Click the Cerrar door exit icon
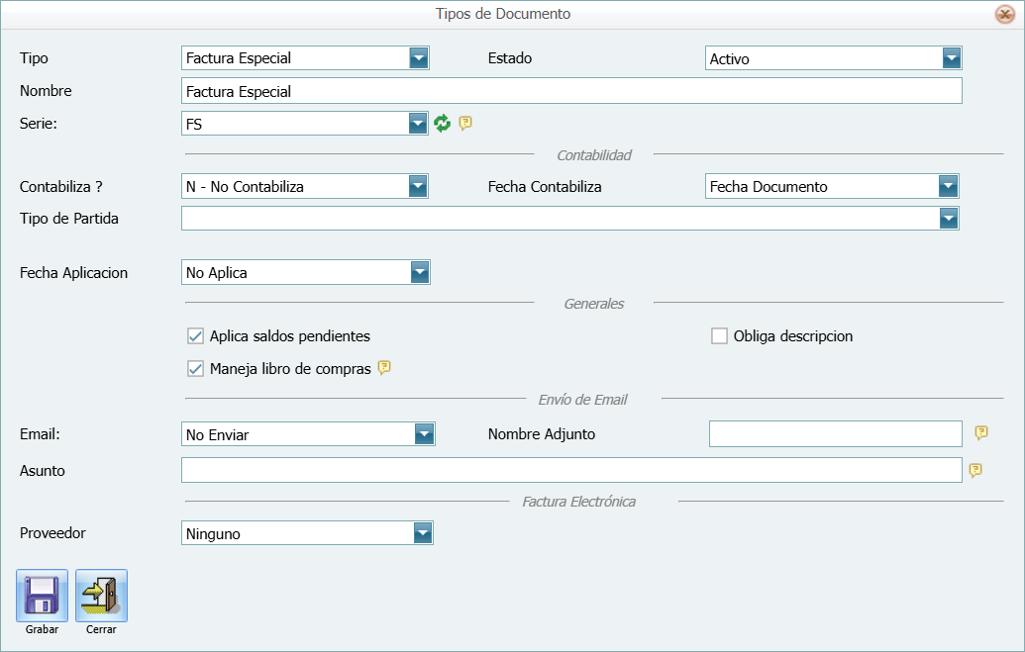The width and height of the screenshot is (1025, 652). (x=101, y=596)
